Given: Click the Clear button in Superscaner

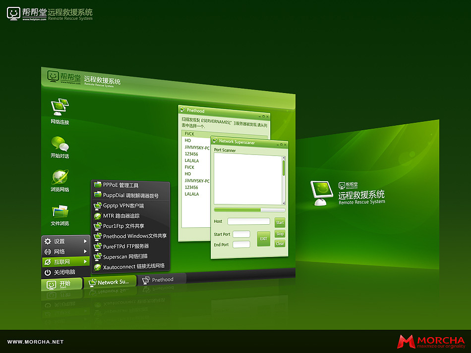Looking at the screenshot, I should [x=280, y=244].
